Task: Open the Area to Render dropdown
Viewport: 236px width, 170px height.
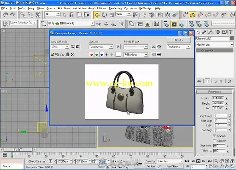Action: click(x=60, y=47)
